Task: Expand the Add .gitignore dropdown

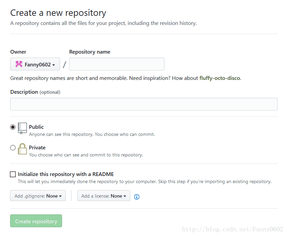Action: (x=38, y=196)
